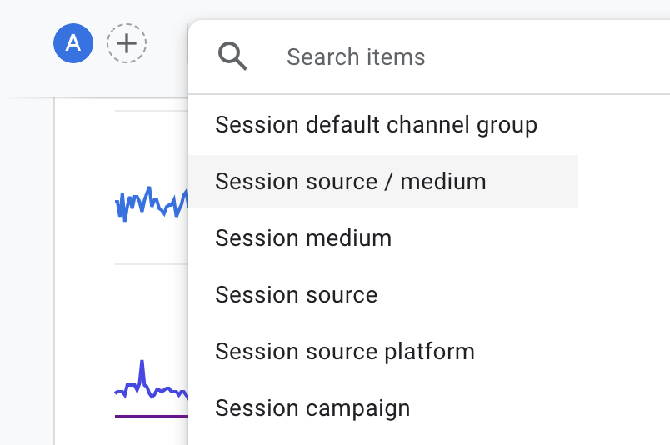Click the blue upper sparkline chart
670x445 pixels.
pos(152,203)
